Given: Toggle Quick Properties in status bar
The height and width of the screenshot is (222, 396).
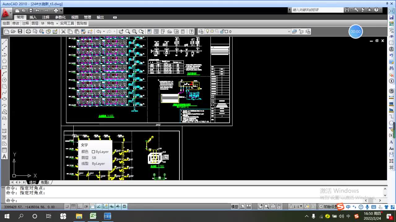Looking at the screenshot, I should [x=124, y=207].
